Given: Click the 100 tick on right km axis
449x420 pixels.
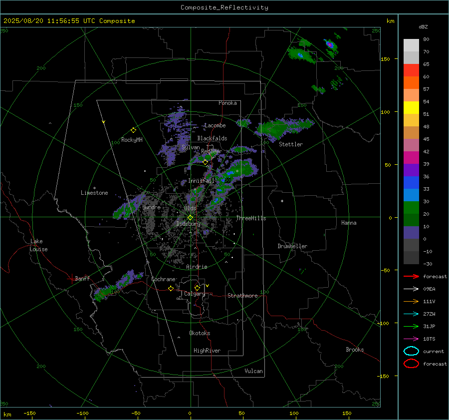Looking at the screenshot, I should [386, 112].
